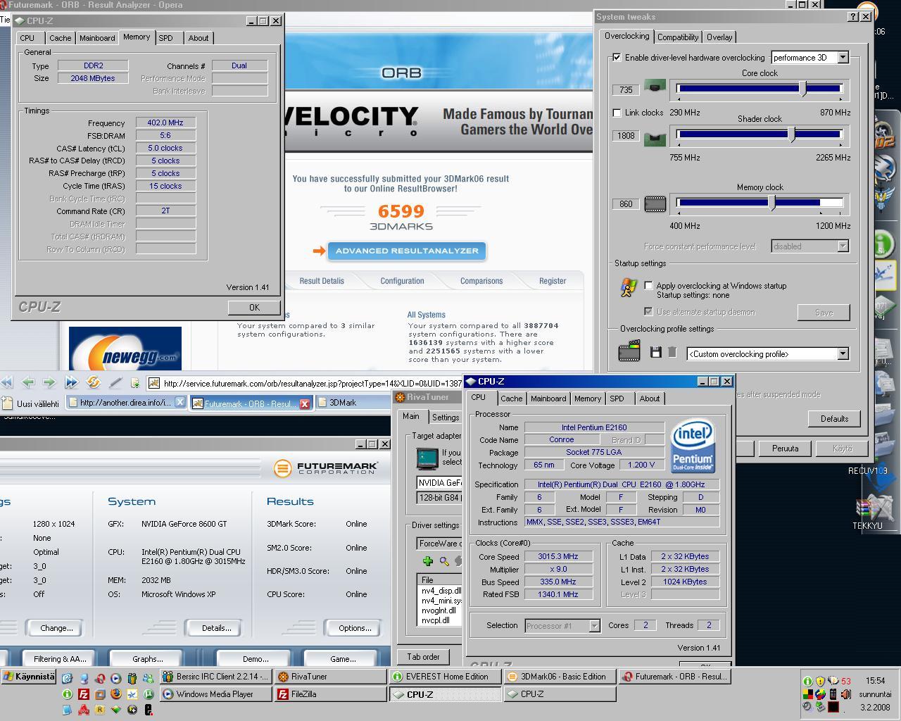Viewport: 901px width, 721px height.
Task: Click yellow security shield tray icon
Action: [x=820, y=681]
